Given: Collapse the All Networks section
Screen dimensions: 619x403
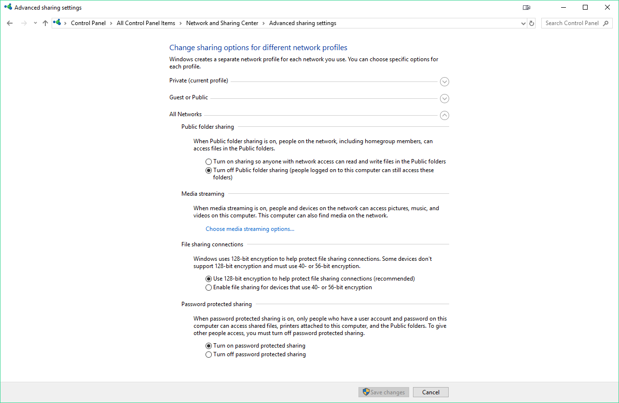Looking at the screenshot, I should [x=444, y=115].
